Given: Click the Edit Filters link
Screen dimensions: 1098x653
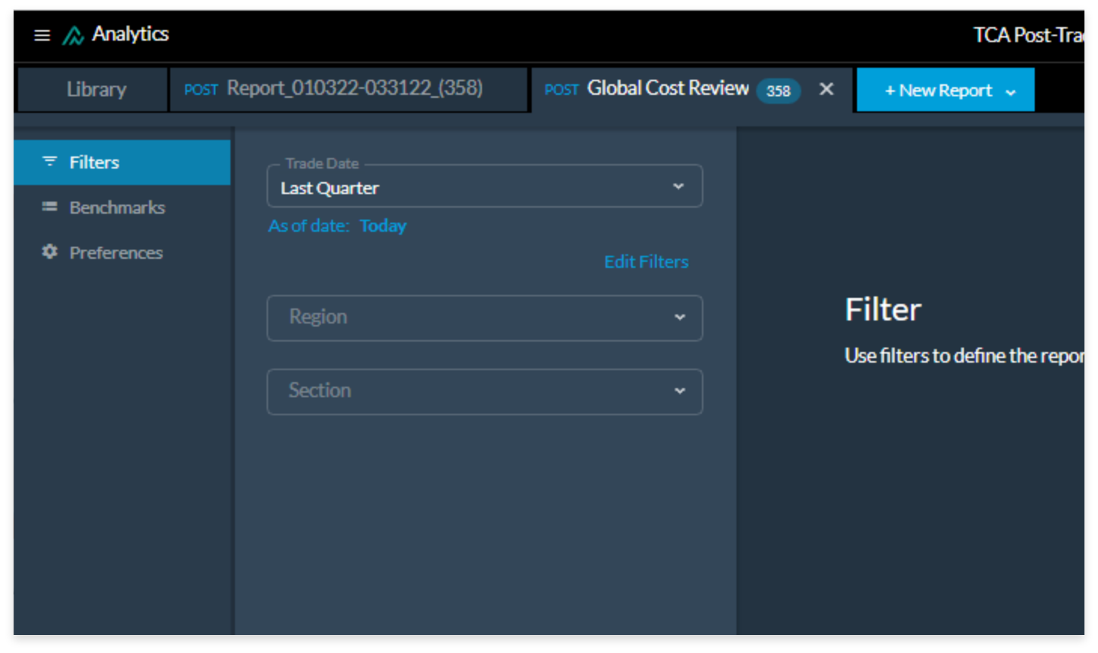Looking at the screenshot, I should pyautogui.click(x=646, y=262).
